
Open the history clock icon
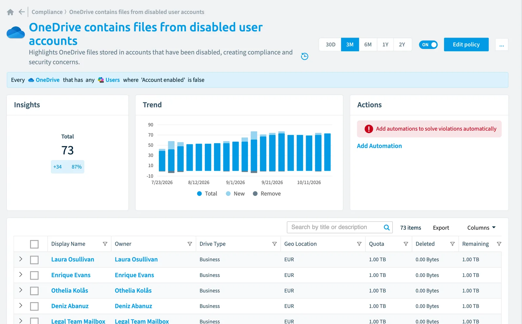click(x=304, y=56)
